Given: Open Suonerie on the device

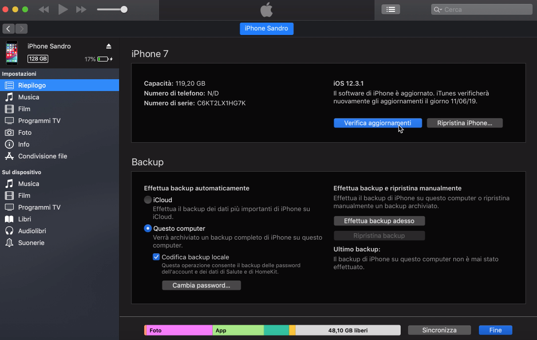Looking at the screenshot, I should point(60,243).
